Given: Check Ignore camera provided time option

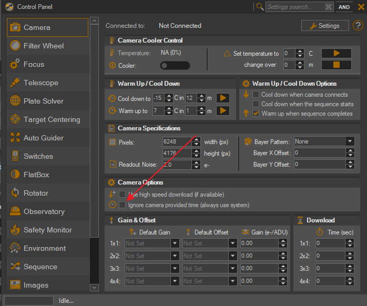Looking at the screenshot, I should pyautogui.click(x=123, y=205).
